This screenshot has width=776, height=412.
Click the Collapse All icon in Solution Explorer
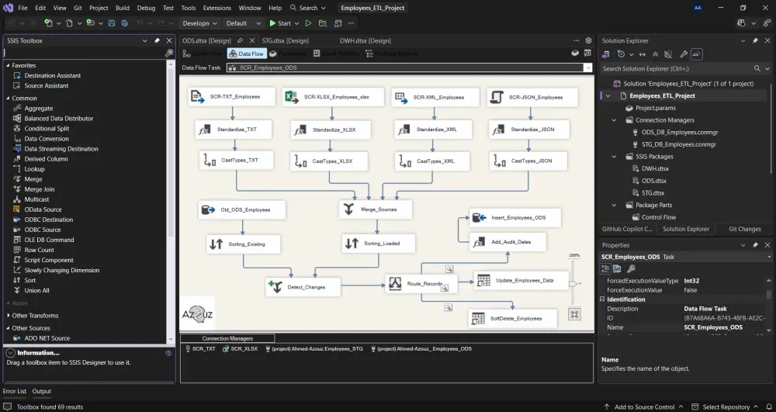pos(655,54)
